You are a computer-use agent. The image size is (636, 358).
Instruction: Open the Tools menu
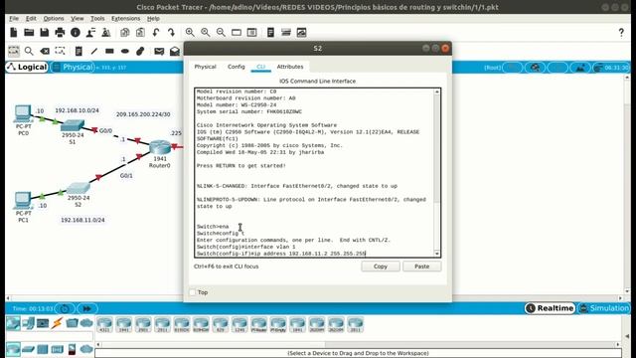pyautogui.click(x=97, y=19)
